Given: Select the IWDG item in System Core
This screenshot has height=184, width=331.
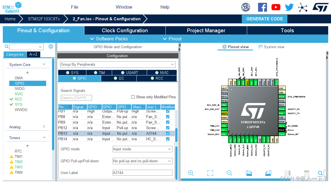Looking at the screenshot, I should point(20,89).
